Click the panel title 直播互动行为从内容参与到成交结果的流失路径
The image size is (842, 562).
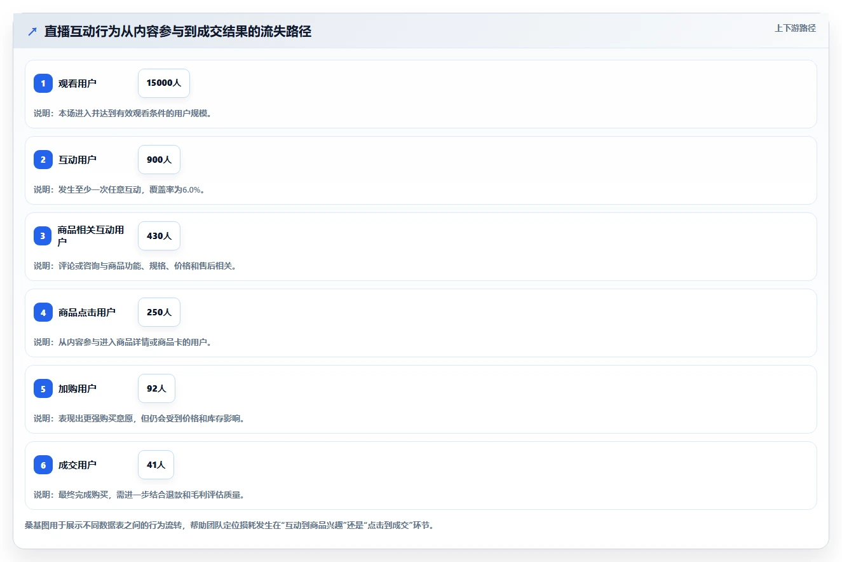pyautogui.click(x=178, y=31)
